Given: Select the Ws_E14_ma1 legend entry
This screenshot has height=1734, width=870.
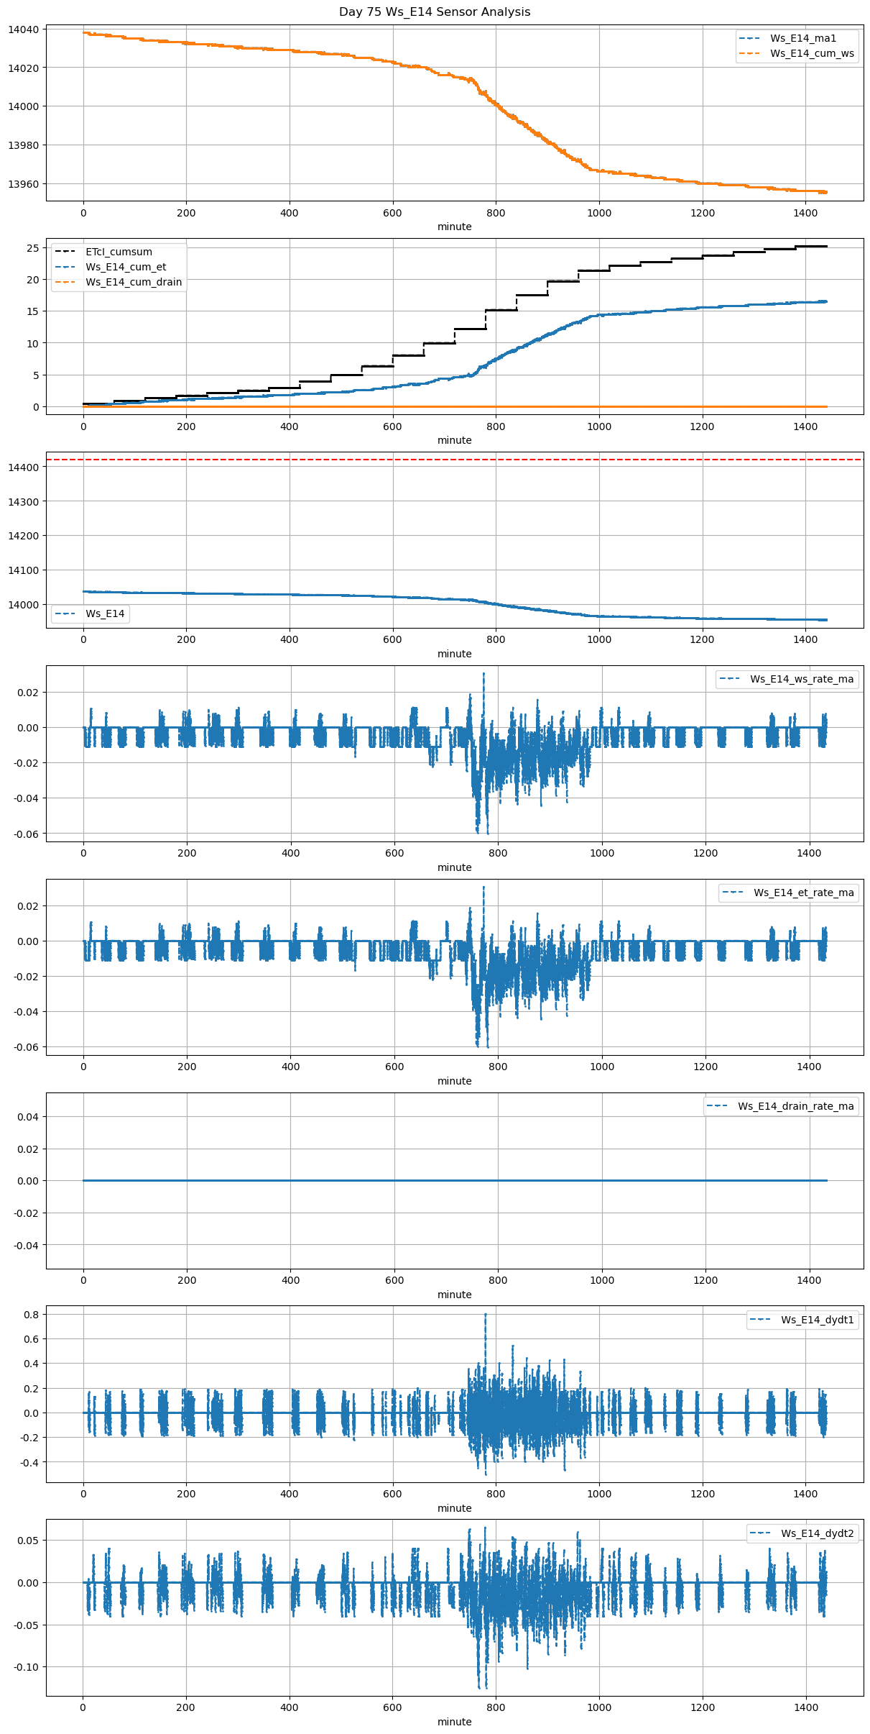Looking at the screenshot, I should (802, 38).
